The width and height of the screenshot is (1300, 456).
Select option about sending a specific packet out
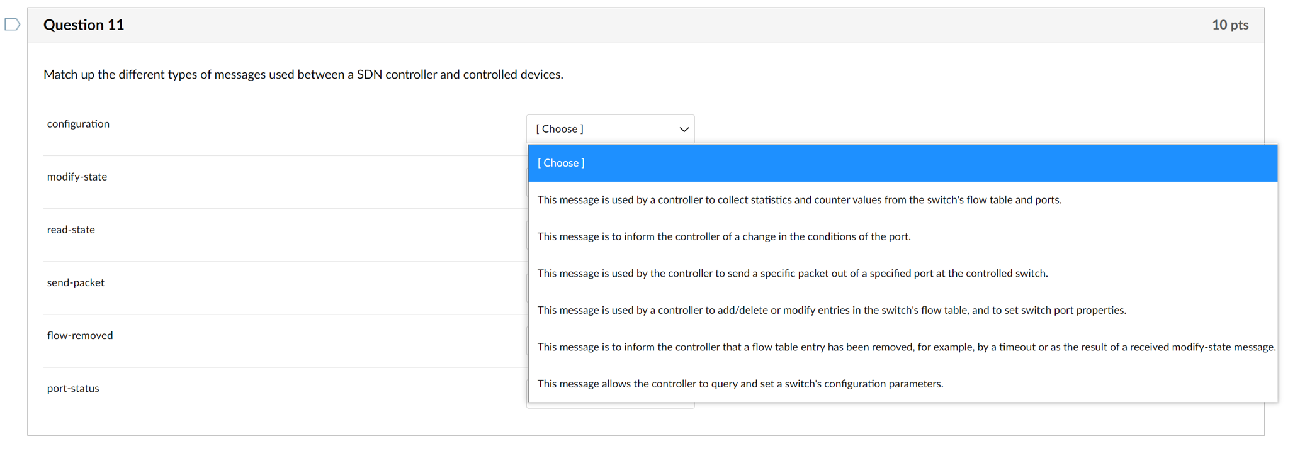[902, 274]
